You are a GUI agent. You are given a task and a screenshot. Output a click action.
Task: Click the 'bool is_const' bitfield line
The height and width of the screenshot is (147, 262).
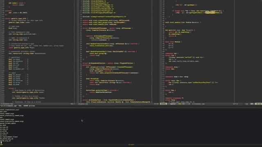pos(18,59)
